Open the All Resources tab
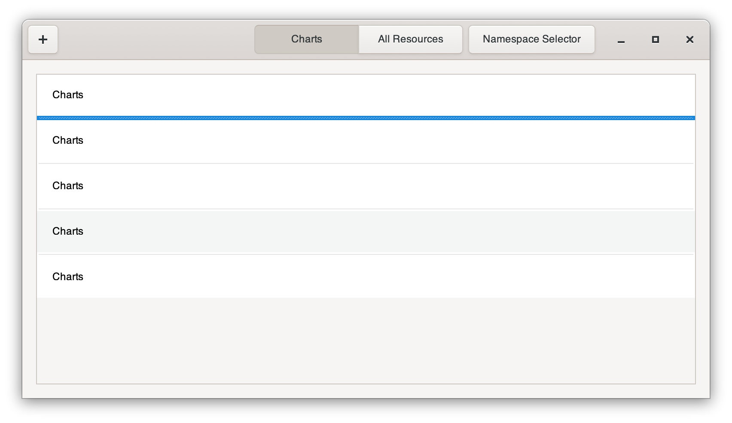Image resolution: width=732 pixels, height=423 pixels. pyautogui.click(x=411, y=39)
